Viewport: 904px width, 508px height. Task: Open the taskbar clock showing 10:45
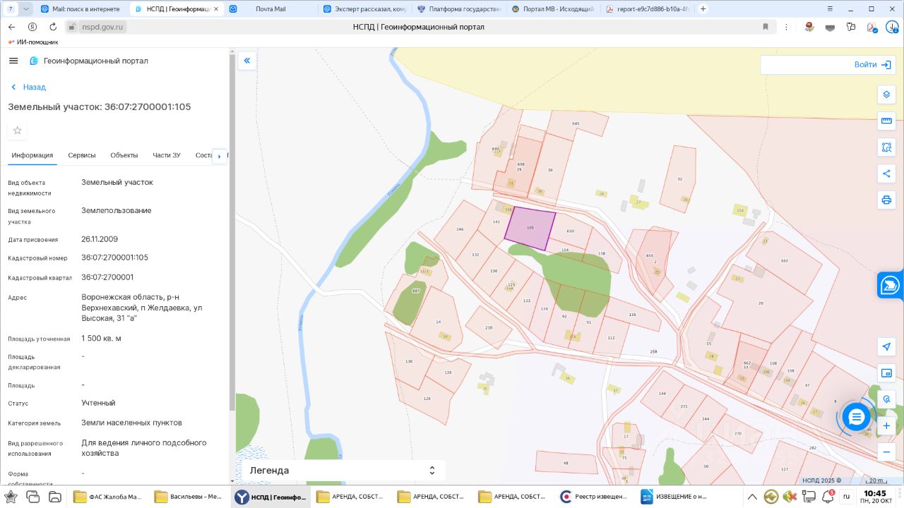coord(875,497)
